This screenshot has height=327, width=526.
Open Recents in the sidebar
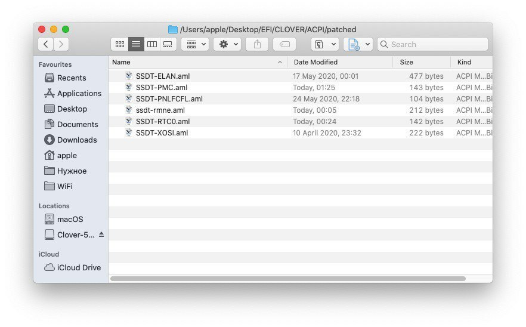point(72,78)
